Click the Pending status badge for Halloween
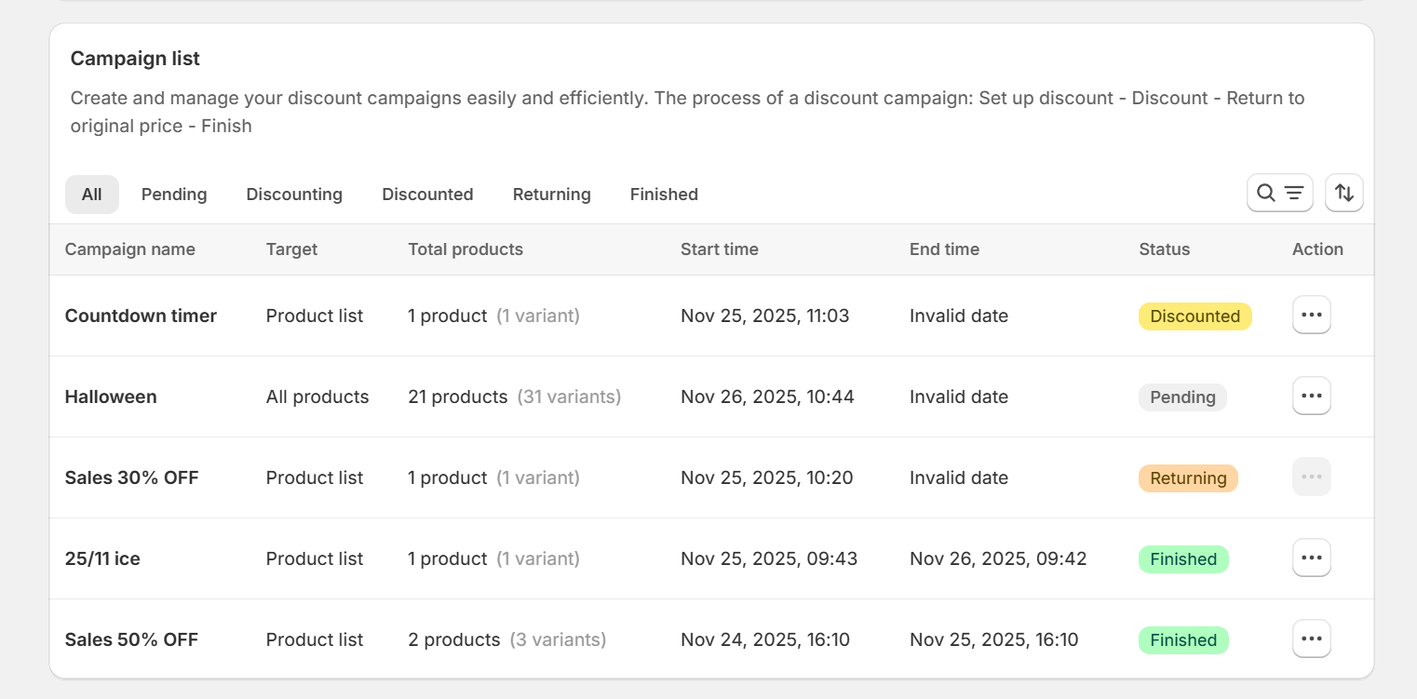This screenshot has width=1417, height=699. pyautogui.click(x=1182, y=397)
